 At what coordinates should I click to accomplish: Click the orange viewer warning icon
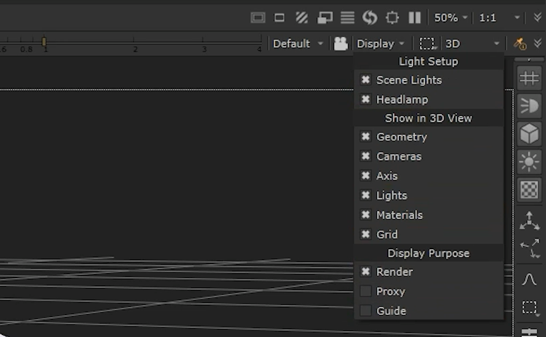(520, 44)
